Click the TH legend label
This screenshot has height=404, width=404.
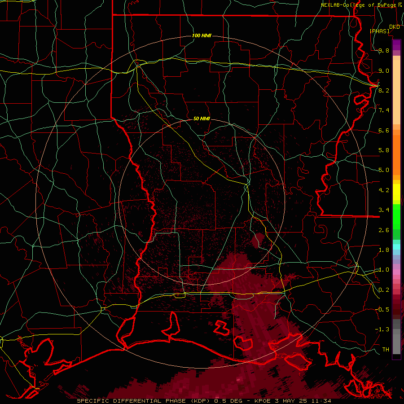[x=386, y=350]
